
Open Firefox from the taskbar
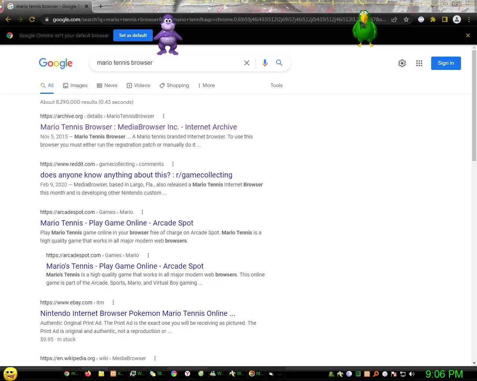tap(88, 374)
